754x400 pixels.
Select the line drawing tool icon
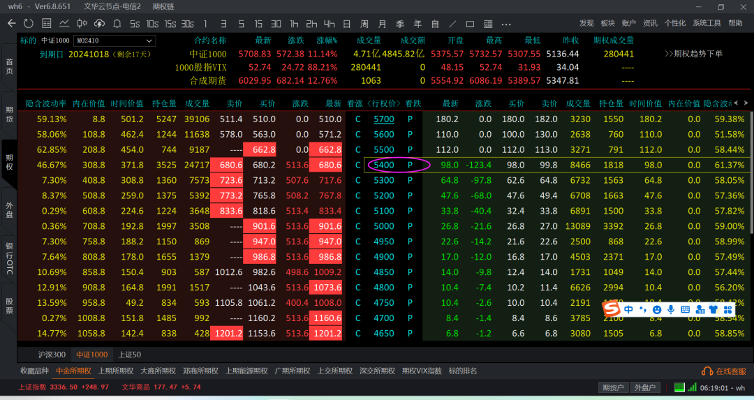tap(452, 24)
